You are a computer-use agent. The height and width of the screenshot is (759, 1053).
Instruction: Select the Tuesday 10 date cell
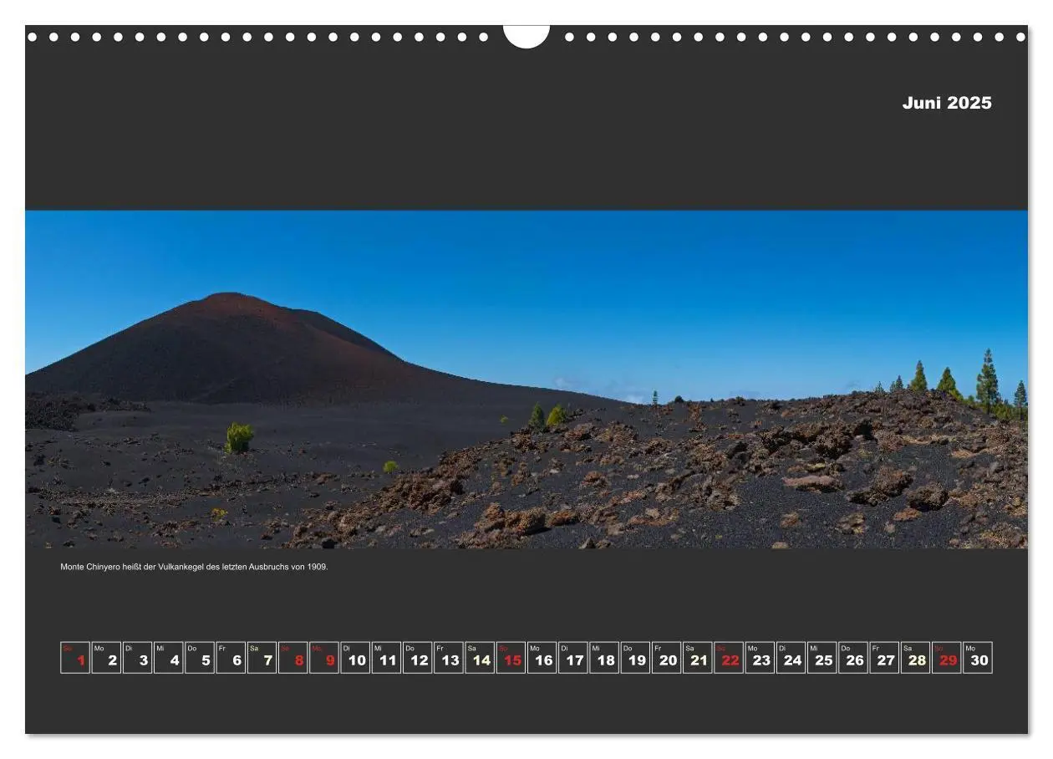355,657
